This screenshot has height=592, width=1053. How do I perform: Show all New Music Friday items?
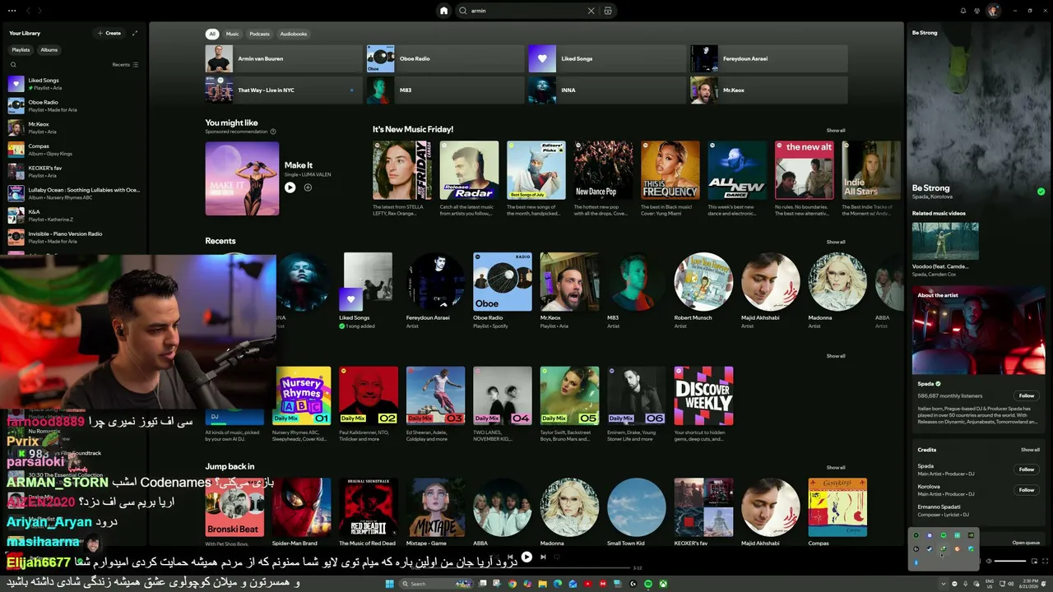(x=836, y=131)
